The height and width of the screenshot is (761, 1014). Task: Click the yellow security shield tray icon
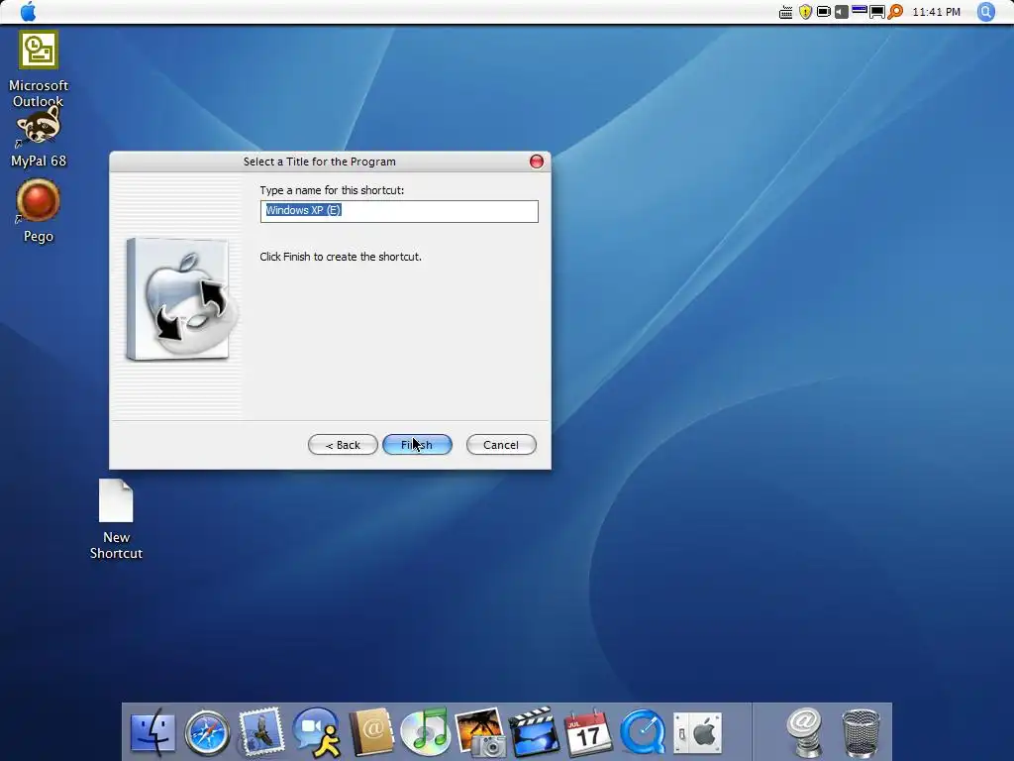tap(805, 12)
